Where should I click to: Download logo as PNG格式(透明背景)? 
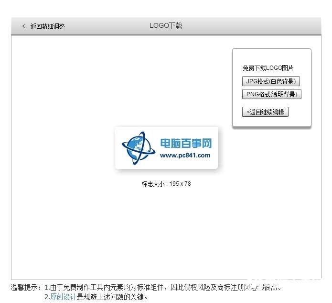(272, 94)
